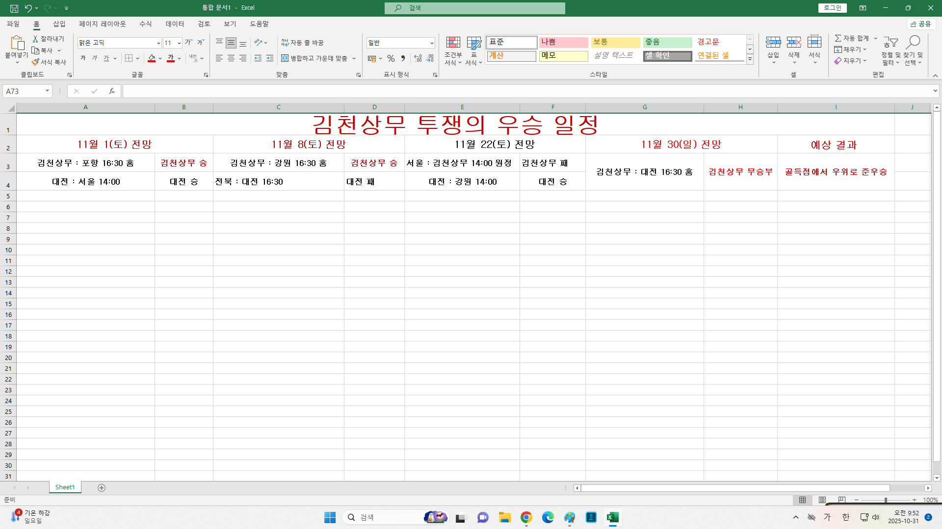
Task: Open number format dropdown (일반)
Action: tap(432, 43)
